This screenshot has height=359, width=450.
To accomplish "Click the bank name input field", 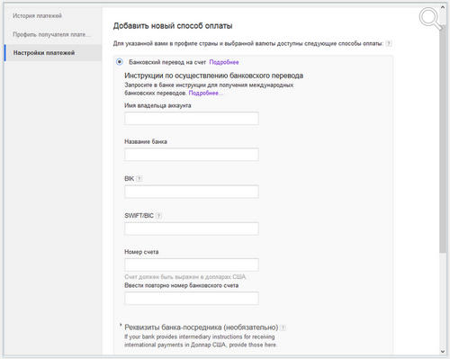I will (x=192, y=155).
